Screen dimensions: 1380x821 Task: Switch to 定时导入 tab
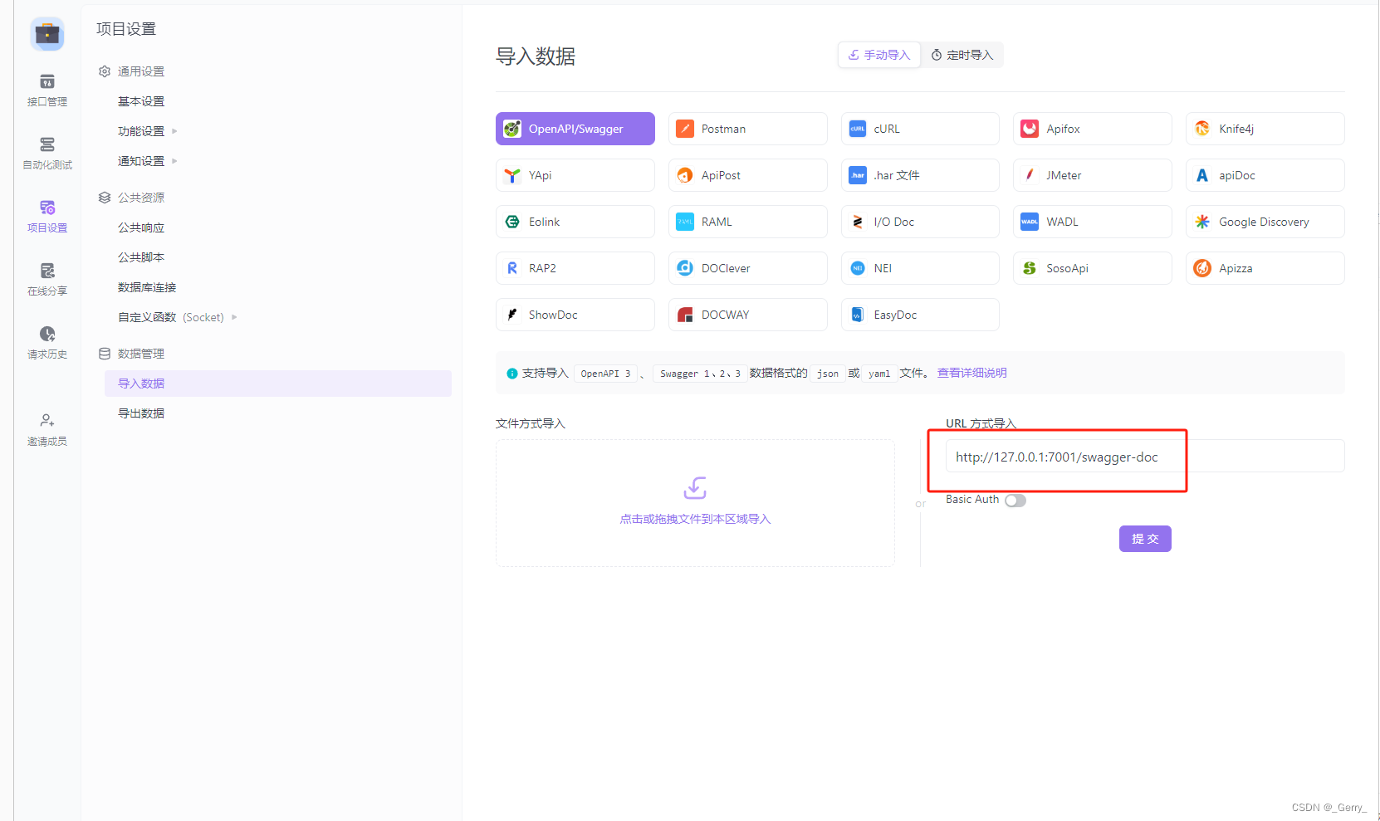point(962,55)
